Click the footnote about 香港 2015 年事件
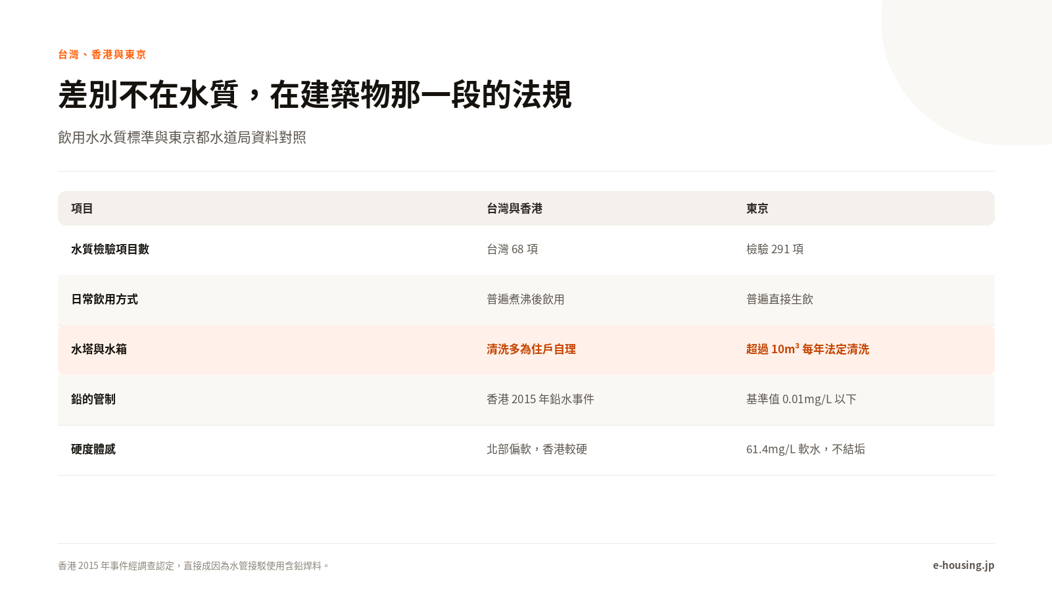The width and height of the screenshot is (1052, 592). tap(193, 566)
